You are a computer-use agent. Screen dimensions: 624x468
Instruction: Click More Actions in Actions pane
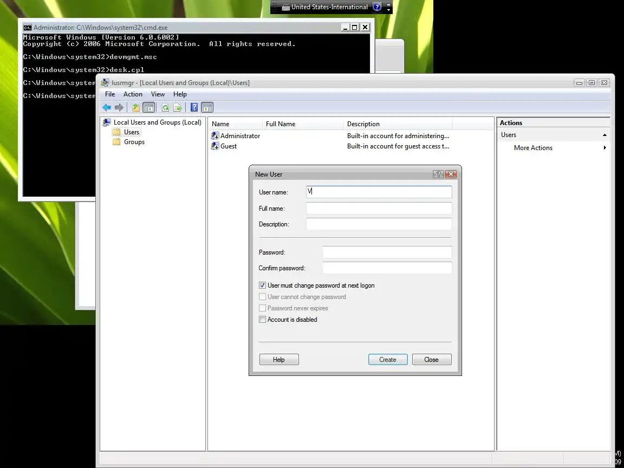click(x=533, y=148)
